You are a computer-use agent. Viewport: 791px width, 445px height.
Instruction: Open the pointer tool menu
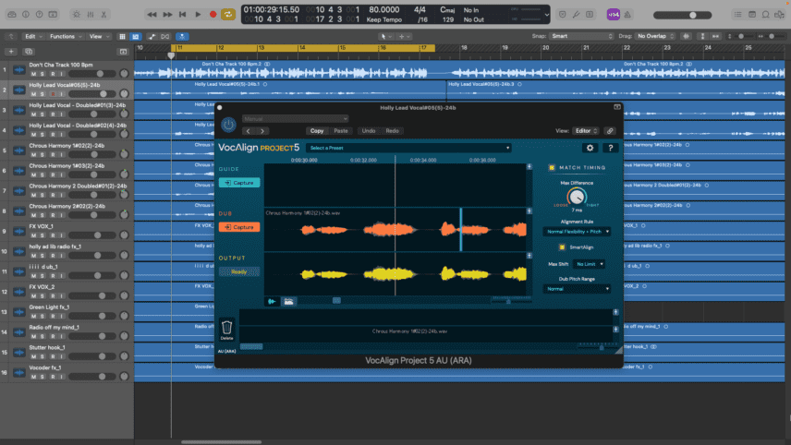pyautogui.click(x=386, y=37)
